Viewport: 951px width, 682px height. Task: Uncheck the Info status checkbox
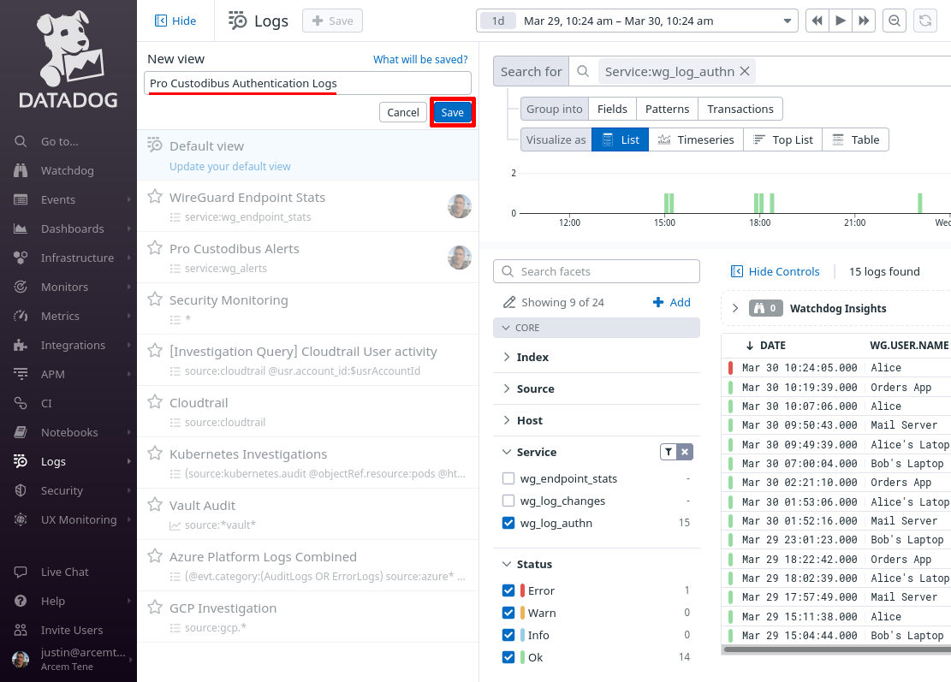pyautogui.click(x=508, y=635)
